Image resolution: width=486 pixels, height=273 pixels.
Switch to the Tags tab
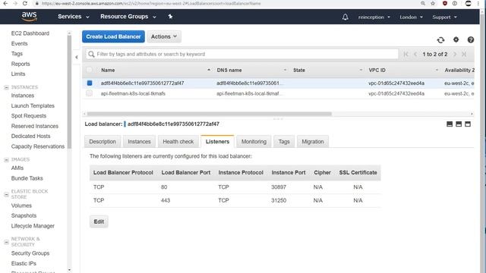(x=284, y=142)
